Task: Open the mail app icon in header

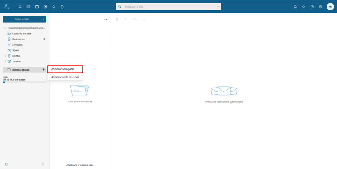Action: tap(28, 6)
